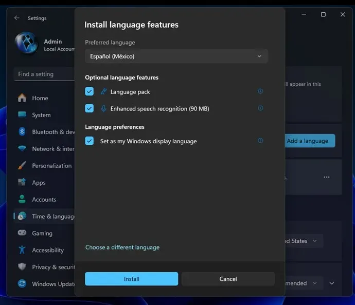Click the Accounts person icon
The height and width of the screenshot is (305, 355).
22,199
